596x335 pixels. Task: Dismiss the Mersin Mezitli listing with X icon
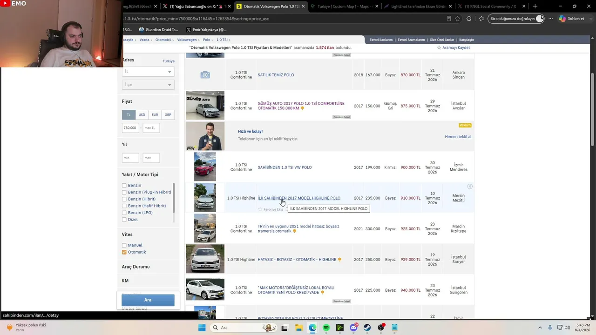[x=470, y=187]
